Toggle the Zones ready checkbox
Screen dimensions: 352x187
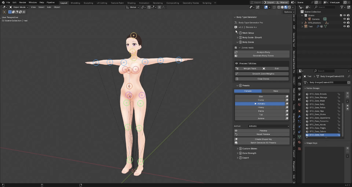[x=236, y=48]
